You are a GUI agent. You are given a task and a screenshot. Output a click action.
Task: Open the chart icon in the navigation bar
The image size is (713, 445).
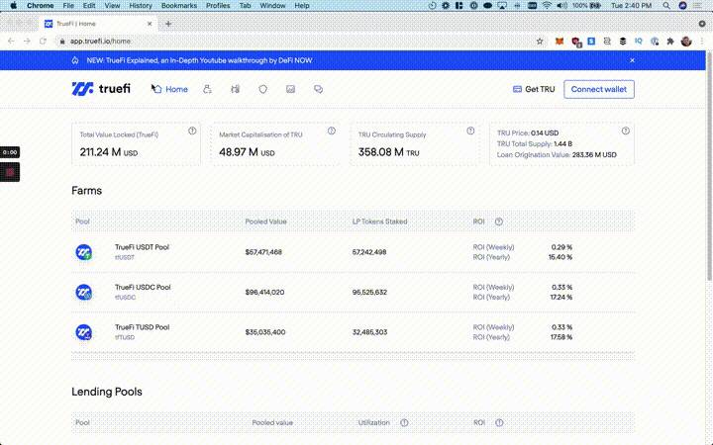tap(290, 89)
